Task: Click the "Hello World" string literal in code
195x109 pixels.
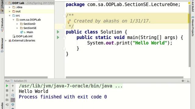Action: (x=150, y=43)
